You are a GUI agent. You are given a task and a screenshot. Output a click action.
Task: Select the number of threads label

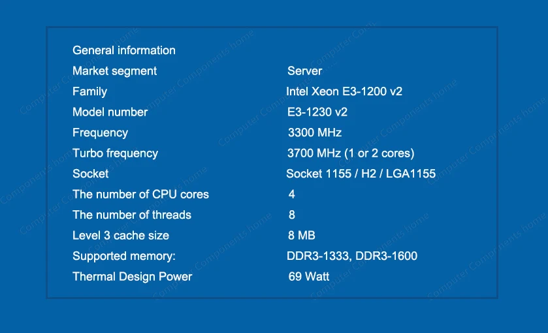pyautogui.click(x=132, y=215)
